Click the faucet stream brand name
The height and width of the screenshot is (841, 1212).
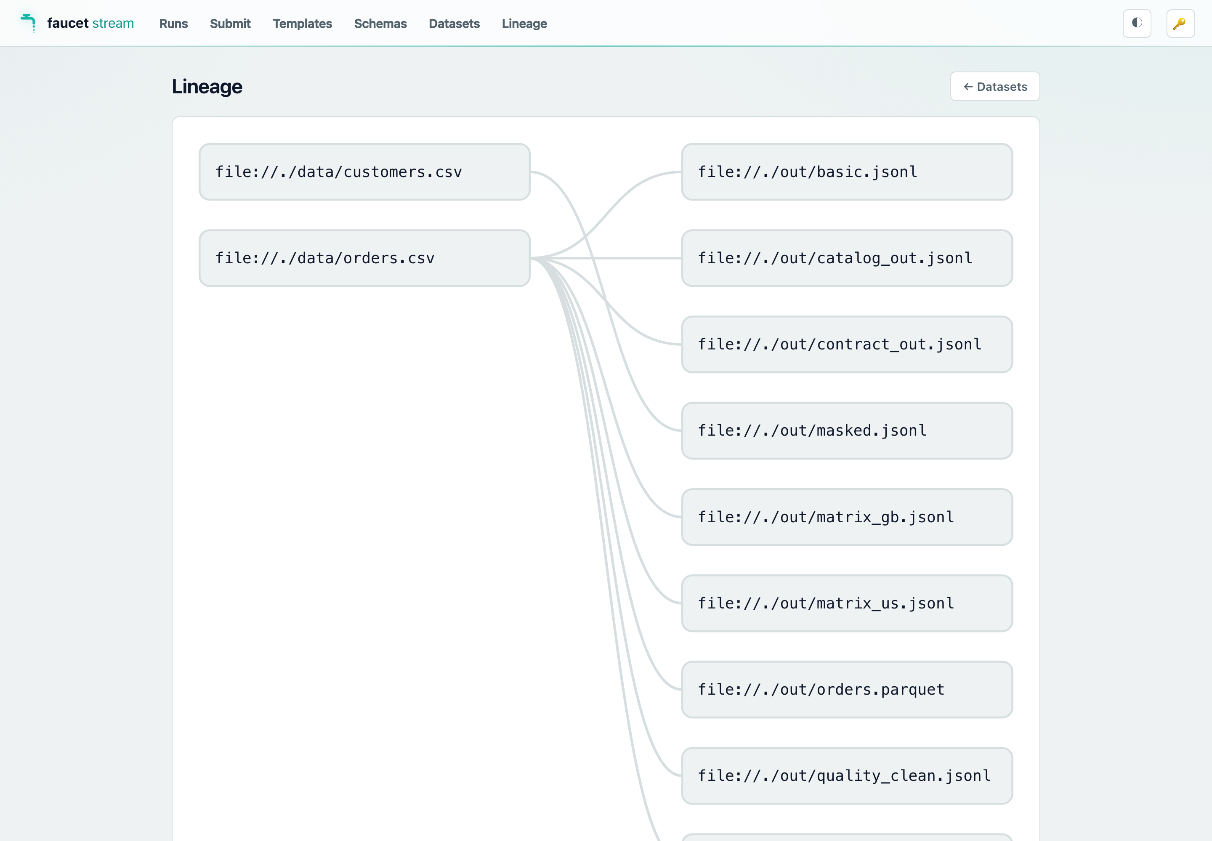click(90, 23)
